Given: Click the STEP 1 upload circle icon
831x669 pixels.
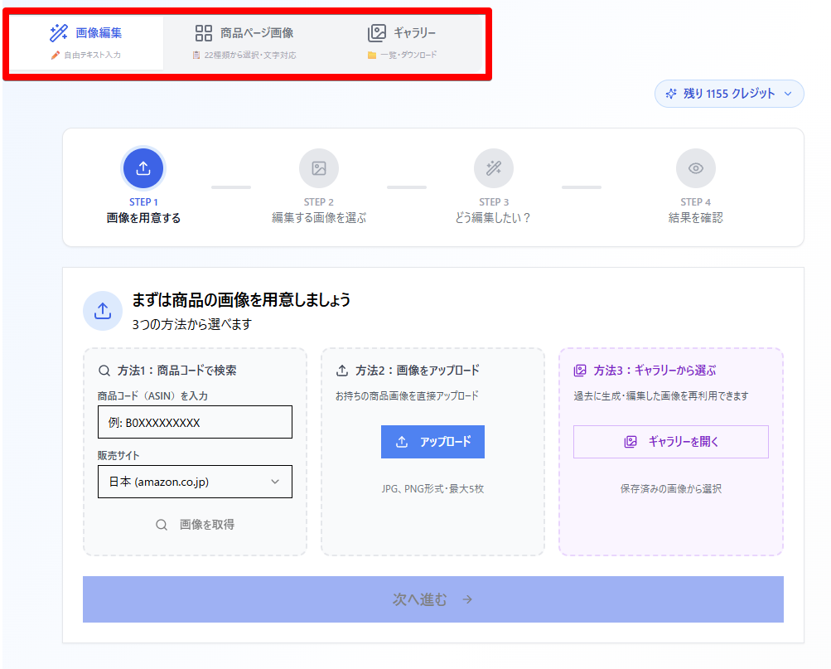Looking at the screenshot, I should [143, 168].
